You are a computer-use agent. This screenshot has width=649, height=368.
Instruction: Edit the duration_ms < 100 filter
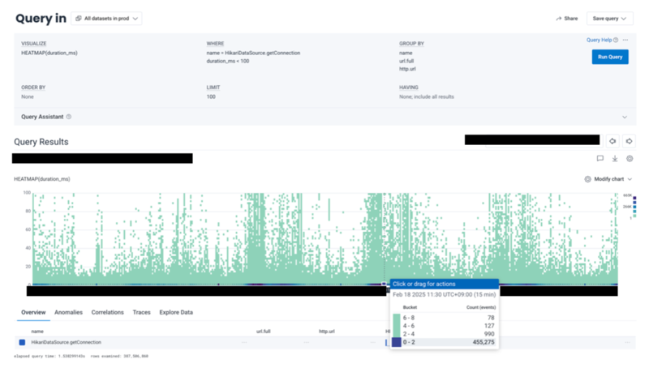point(228,61)
